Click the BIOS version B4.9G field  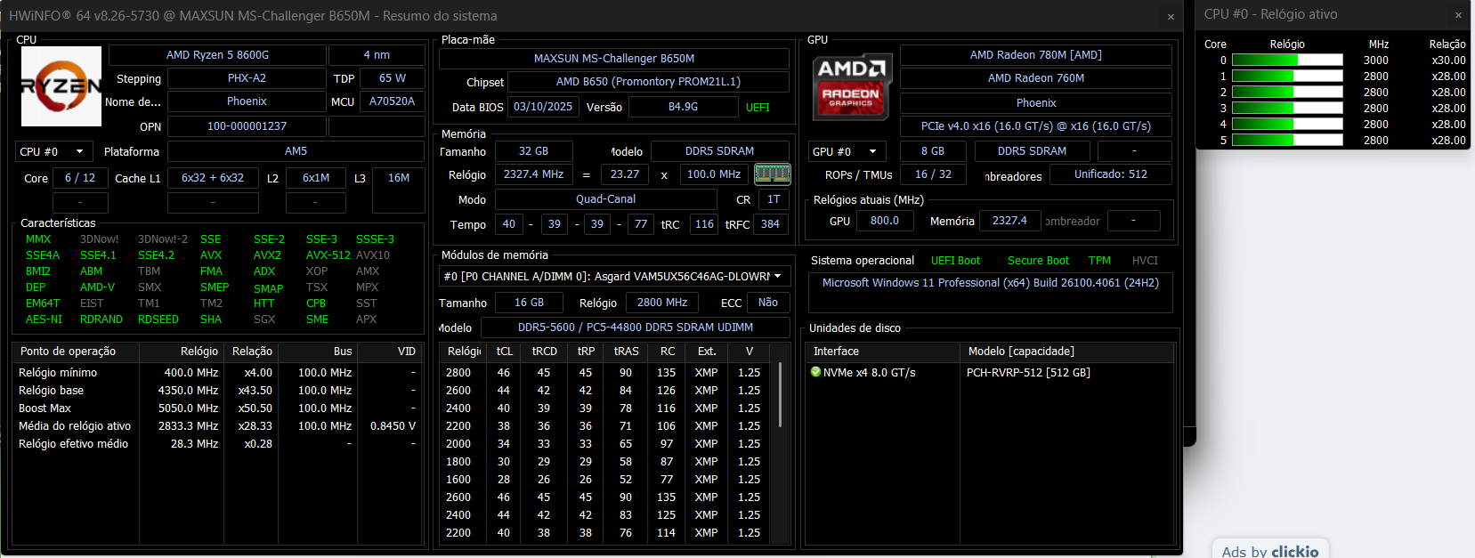tap(683, 107)
